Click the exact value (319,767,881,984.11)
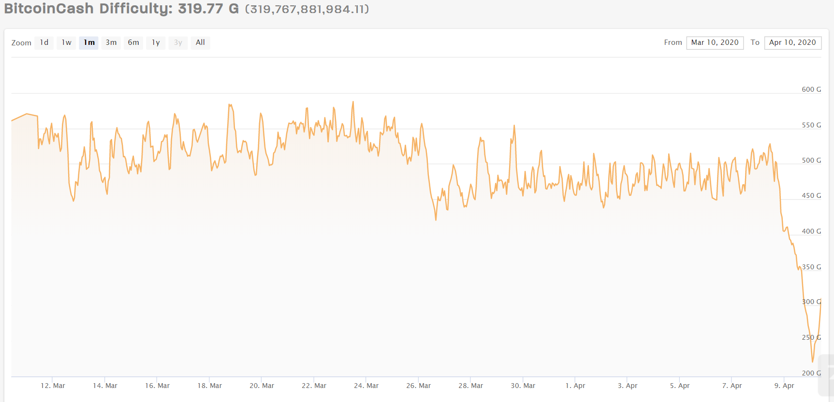834x402 pixels. pos(307,9)
